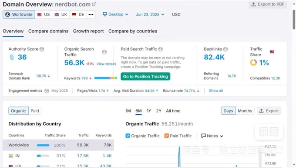This screenshot has width=296, height=168.
Task: Open nerdbot.com external link icon
Action: coord(94,4)
